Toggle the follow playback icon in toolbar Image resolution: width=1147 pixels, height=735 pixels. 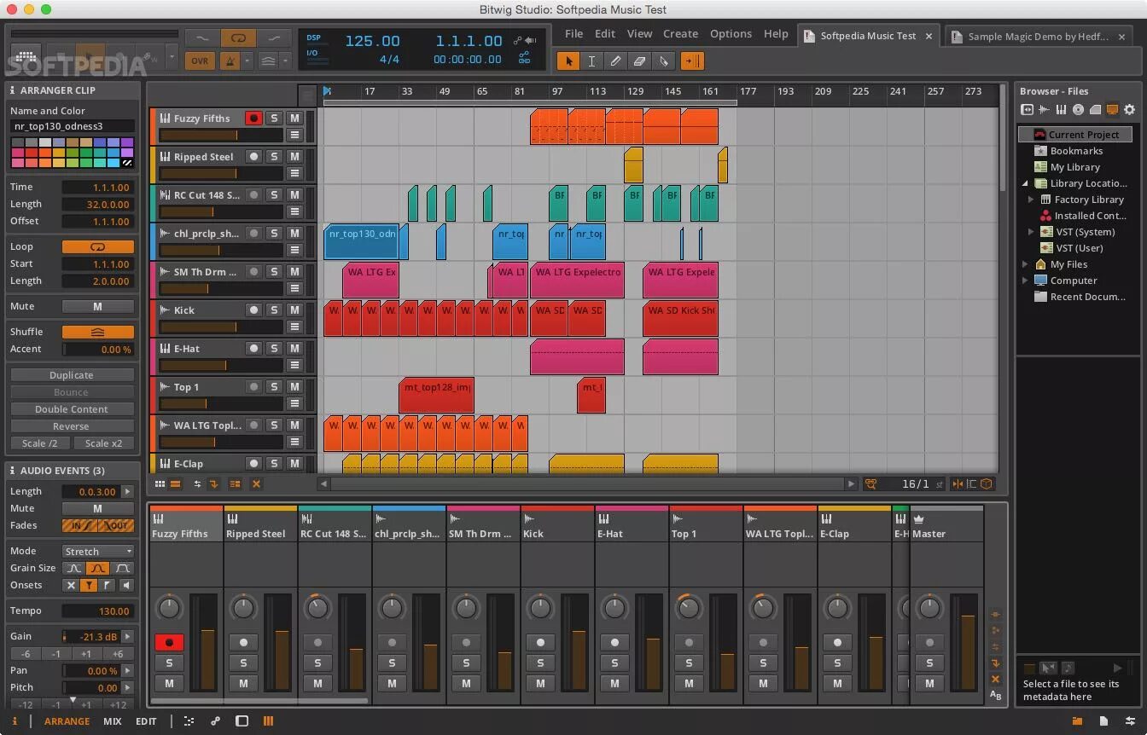(692, 61)
